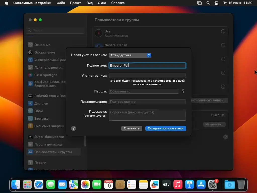
Task: Open the Файл menu
Action: coord(61,3)
